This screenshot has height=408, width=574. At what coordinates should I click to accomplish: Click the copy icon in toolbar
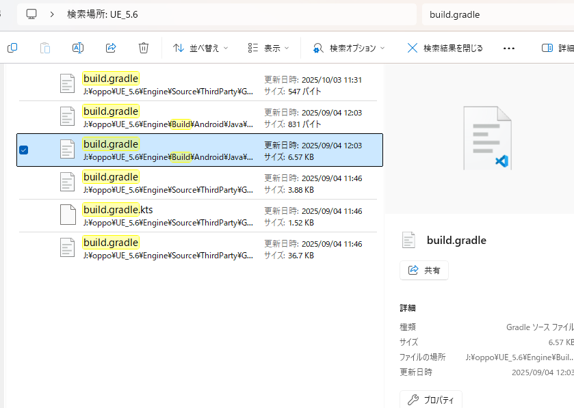pos(12,48)
